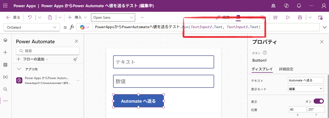Click the Automate へ送る button
Image resolution: width=329 pixels, height=118 pixels.
(138, 101)
